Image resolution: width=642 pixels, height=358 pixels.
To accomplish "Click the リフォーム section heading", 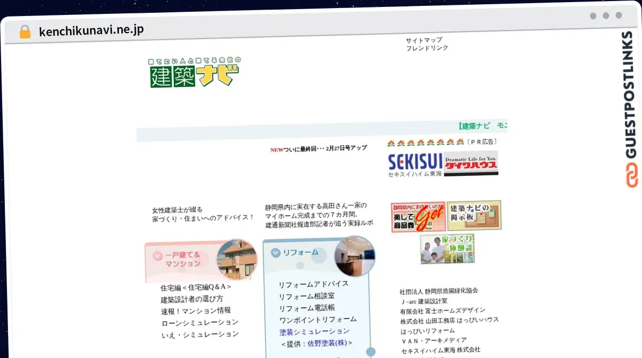I will 300,252.
